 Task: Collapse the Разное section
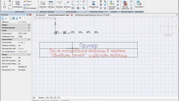point(29,55)
